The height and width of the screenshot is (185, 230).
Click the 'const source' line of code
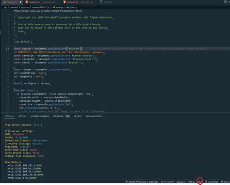(48, 48)
